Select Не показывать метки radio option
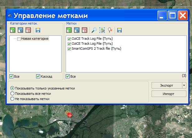The image size is (192, 138). click(12, 99)
